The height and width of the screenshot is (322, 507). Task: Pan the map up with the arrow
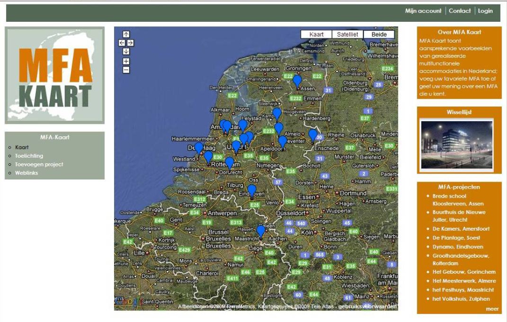click(126, 34)
